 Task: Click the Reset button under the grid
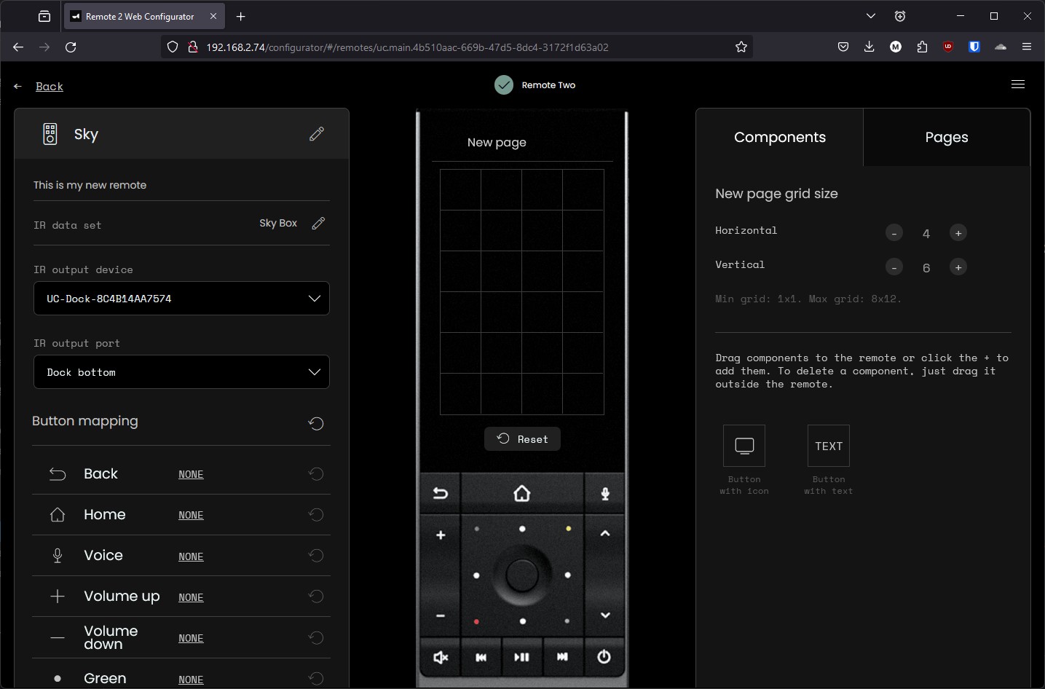coord(522,439)
